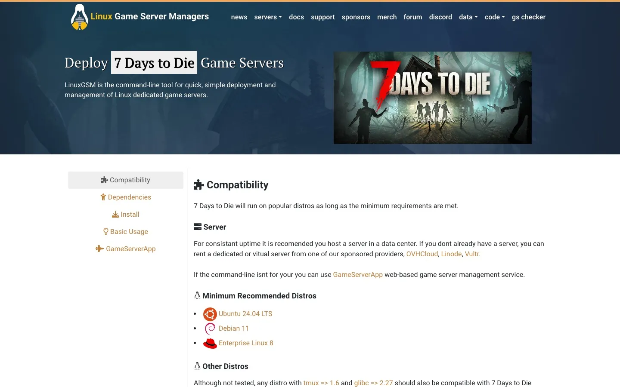Click the Basic Usage lightbulb icon
The image size is (620, 387).
pos(106,231)
